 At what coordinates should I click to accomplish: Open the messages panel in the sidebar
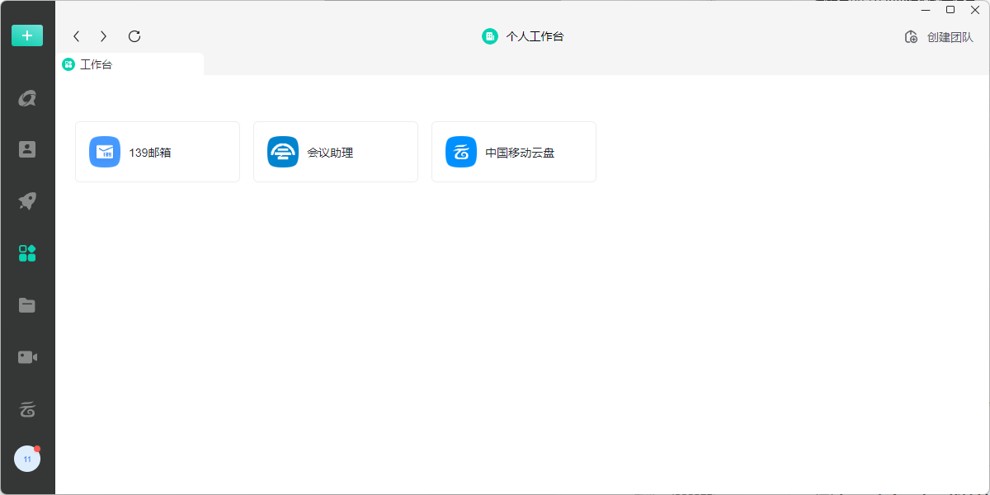(27, 97)
